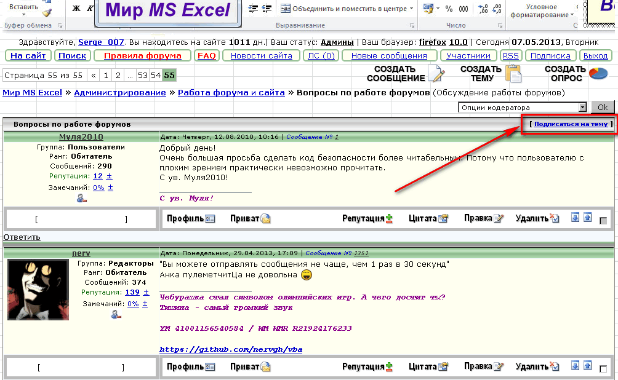The image size is (618, 380).
Task: Open Работа форума и сайта breadcrumb
Action: [x=231, y=92]
